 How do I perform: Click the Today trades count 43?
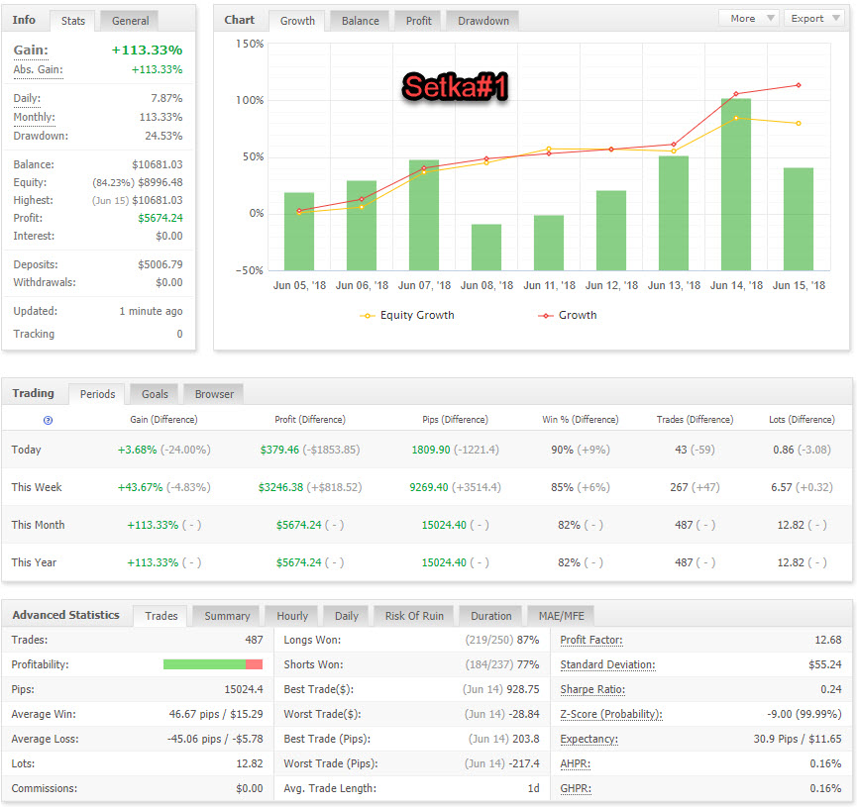click(x=681, y=450)
